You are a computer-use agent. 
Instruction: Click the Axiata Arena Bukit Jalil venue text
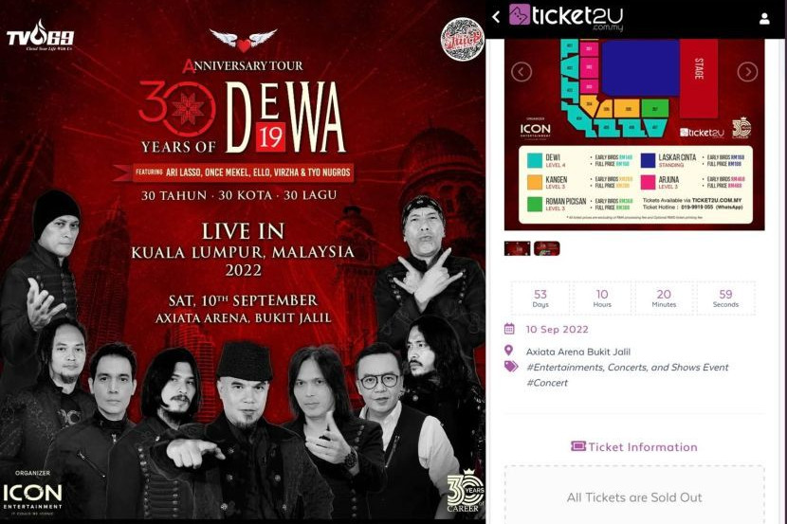(x=578, y=352)
